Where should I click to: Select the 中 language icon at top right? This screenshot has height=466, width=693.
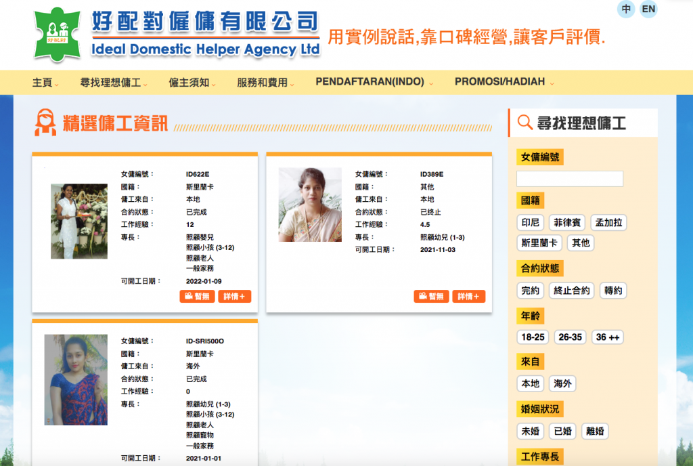[x=626, y=9]
